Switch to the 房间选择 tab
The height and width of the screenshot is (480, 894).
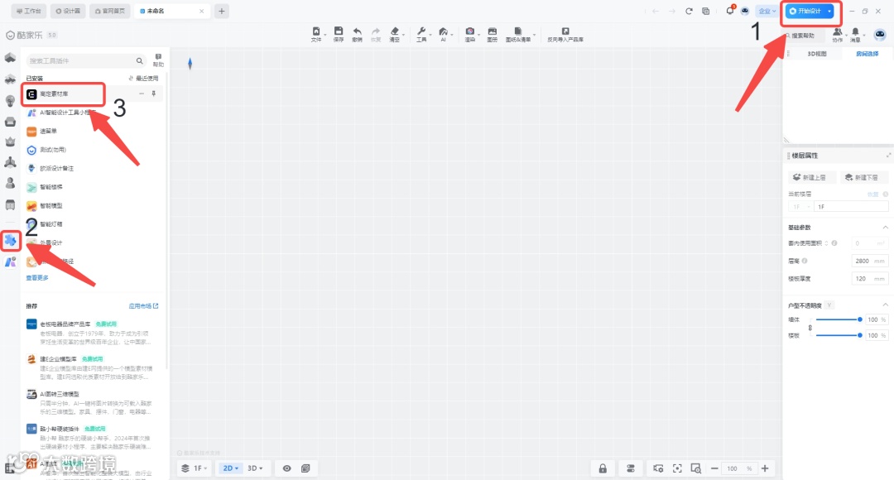tap(867, 54)
